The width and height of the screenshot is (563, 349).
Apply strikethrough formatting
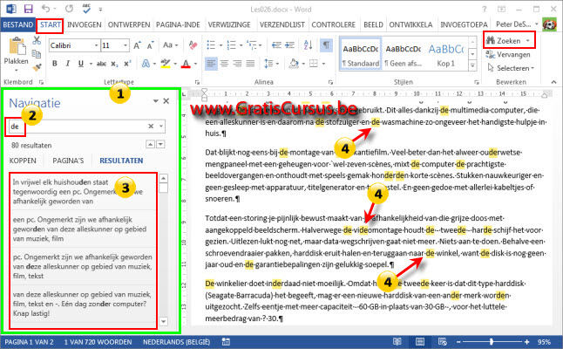[101, 64]
